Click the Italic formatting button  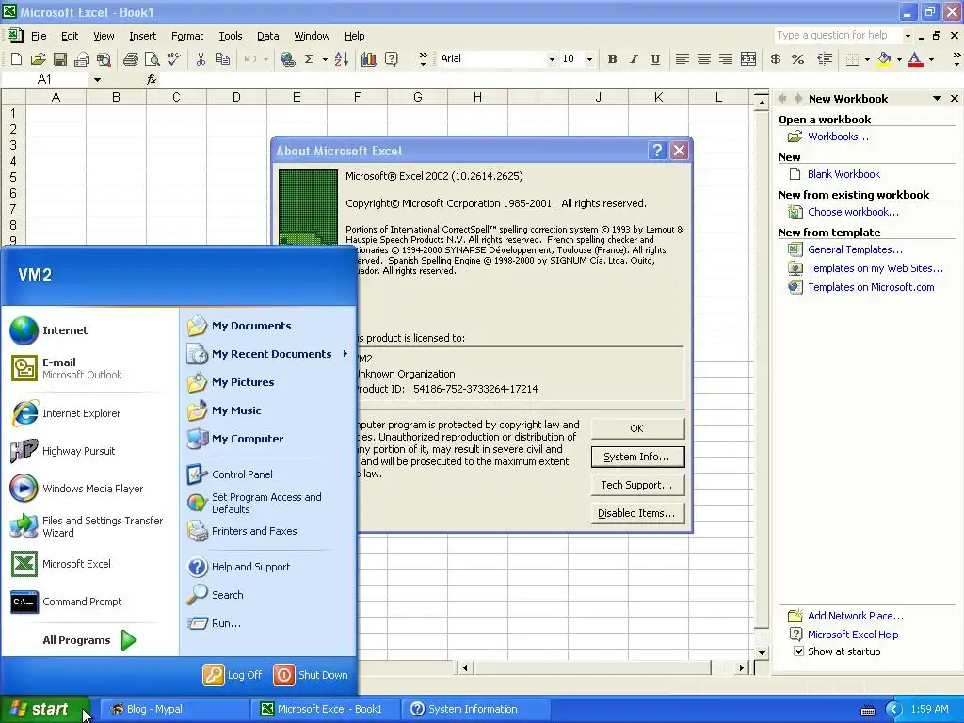pyautogui.click(x=634, y=59)
